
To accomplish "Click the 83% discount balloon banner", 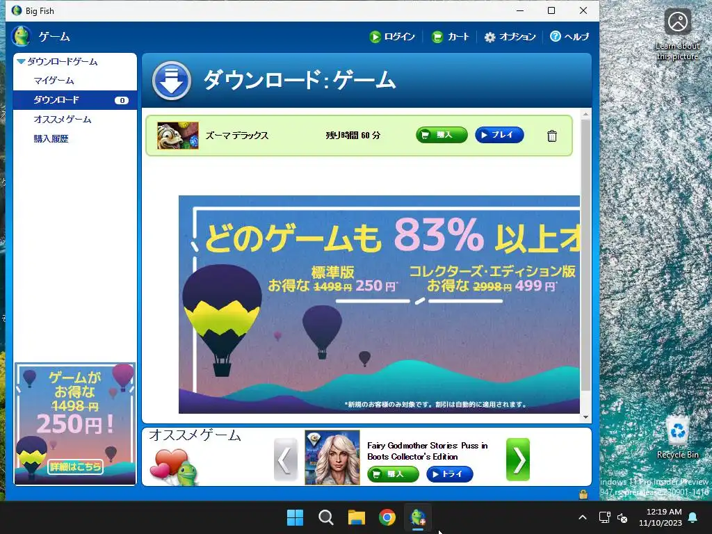I will tap(379, 305).
